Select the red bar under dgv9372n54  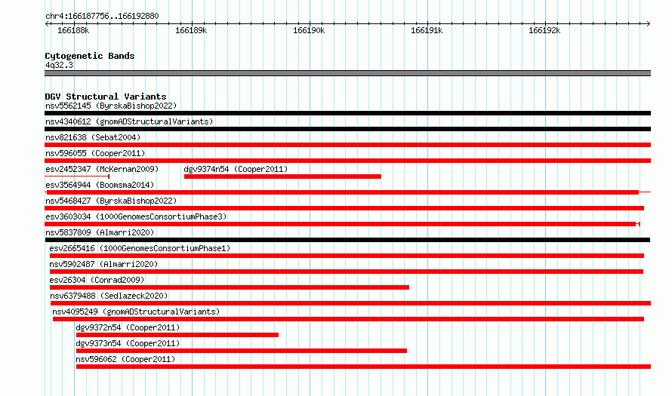pyautogui.click(x=177, y=335)
